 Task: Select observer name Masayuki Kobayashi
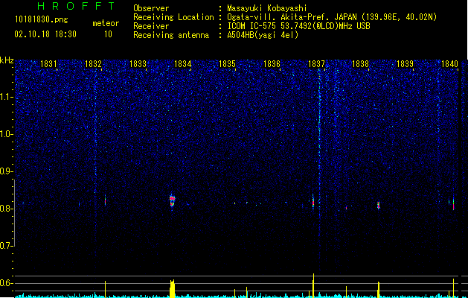pyautogui.click(x=267, y=8)
